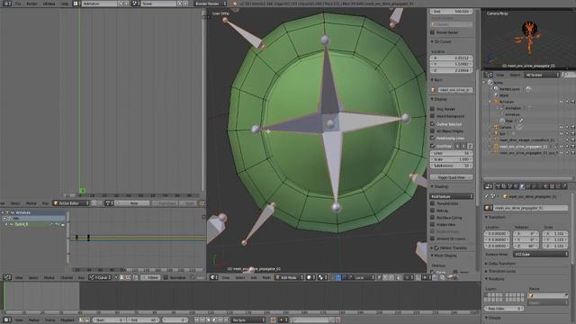Click the outliner editor type icon

pyautogui.click(x=488, y=75)
